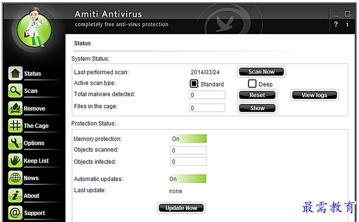Click the Amiti Antivirus title text

click(x=108, y=14)
